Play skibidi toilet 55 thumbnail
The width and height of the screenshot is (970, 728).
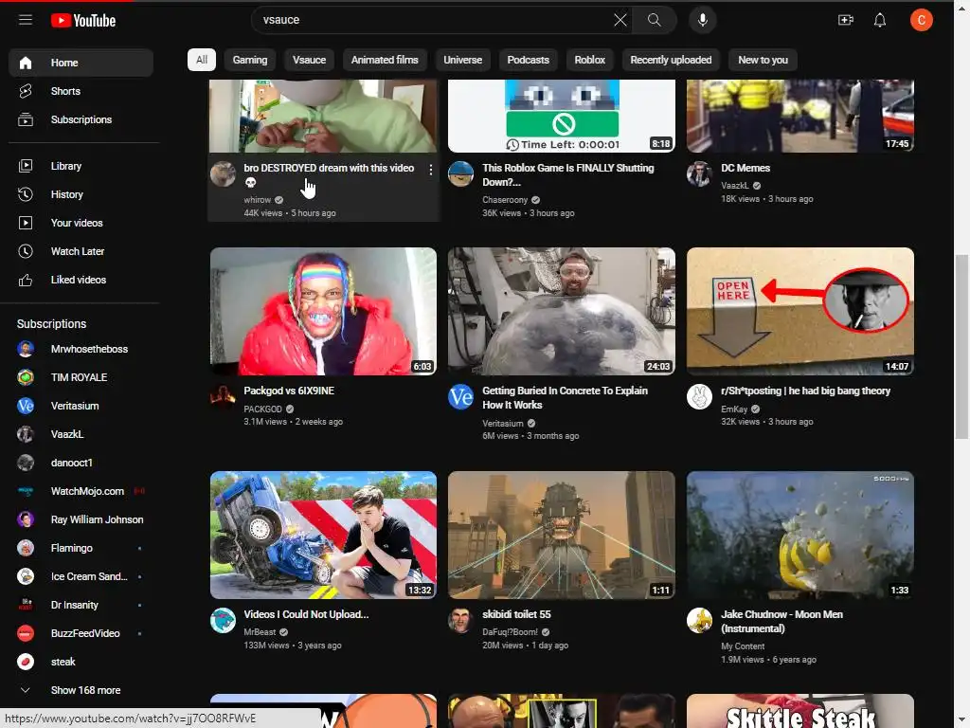[x=562, y=535]
